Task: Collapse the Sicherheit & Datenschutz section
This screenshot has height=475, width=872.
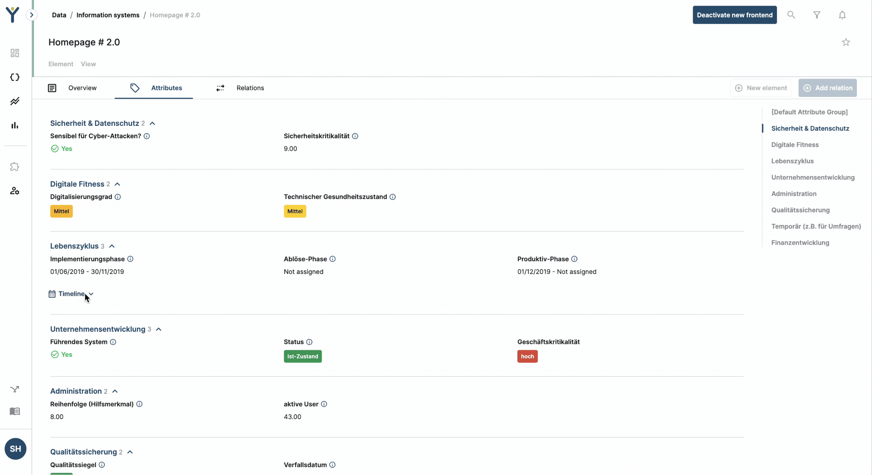Action: click(152, 124)
